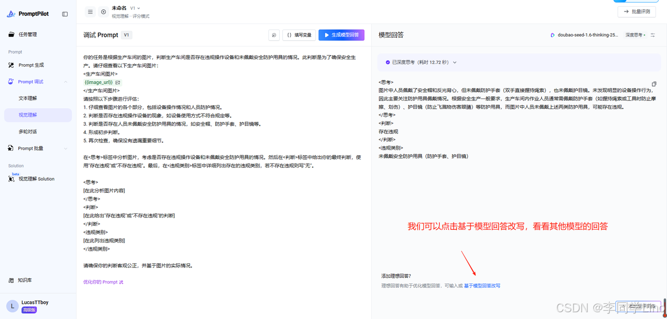Click the PromptPilot logo
This screenshot has width=667, height=319.
click(x=28, y=14)
